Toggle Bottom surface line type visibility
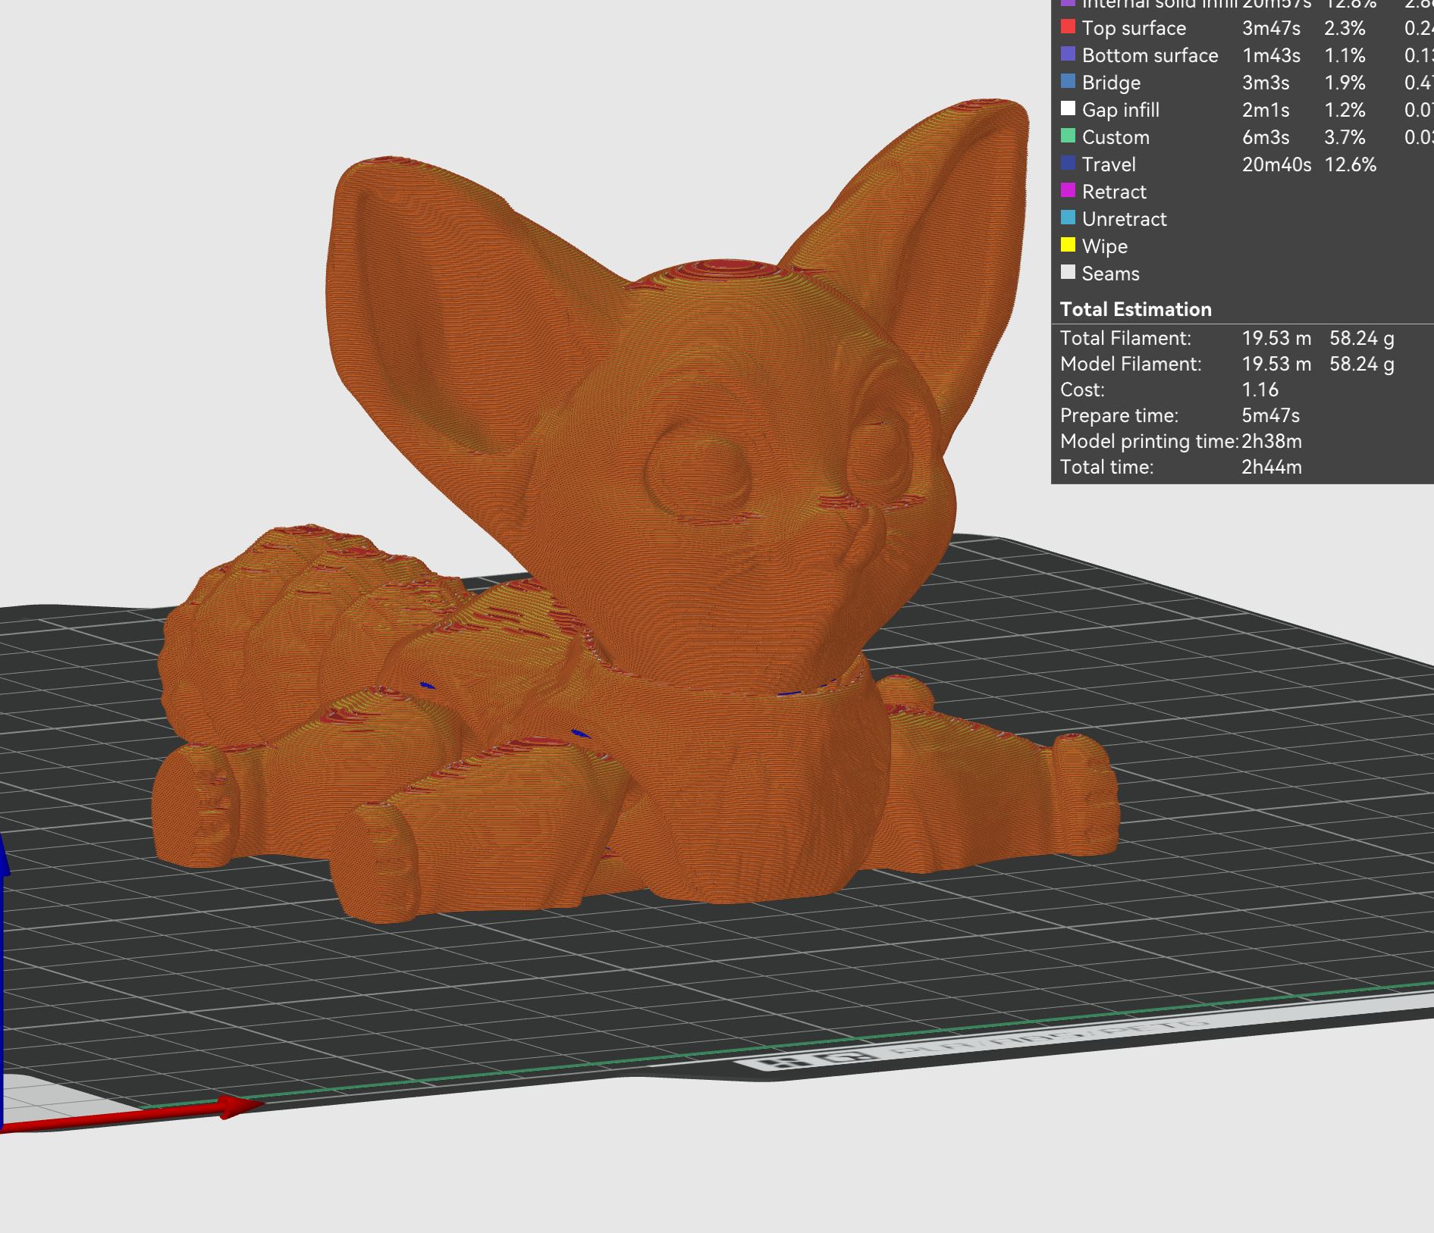The width and height of the screenshot is (1434, 1233). 1150,55
